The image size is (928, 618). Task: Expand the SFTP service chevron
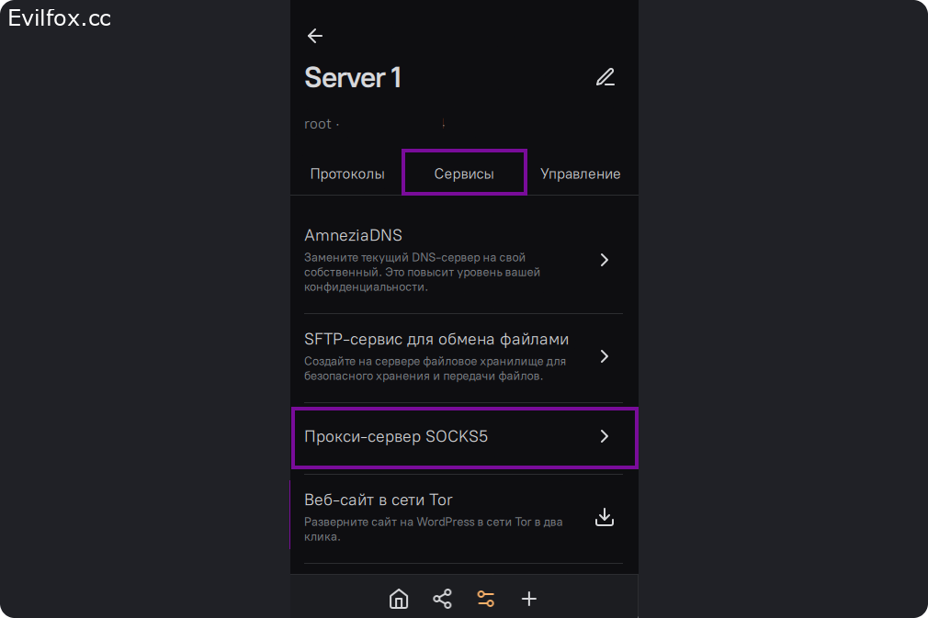604,356
